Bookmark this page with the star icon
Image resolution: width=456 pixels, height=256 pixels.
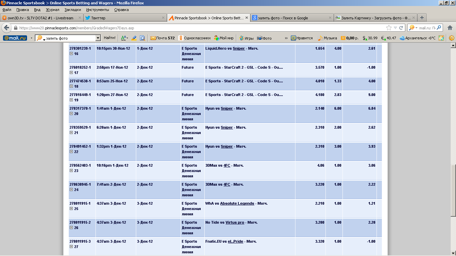click(x=389, y=28)
